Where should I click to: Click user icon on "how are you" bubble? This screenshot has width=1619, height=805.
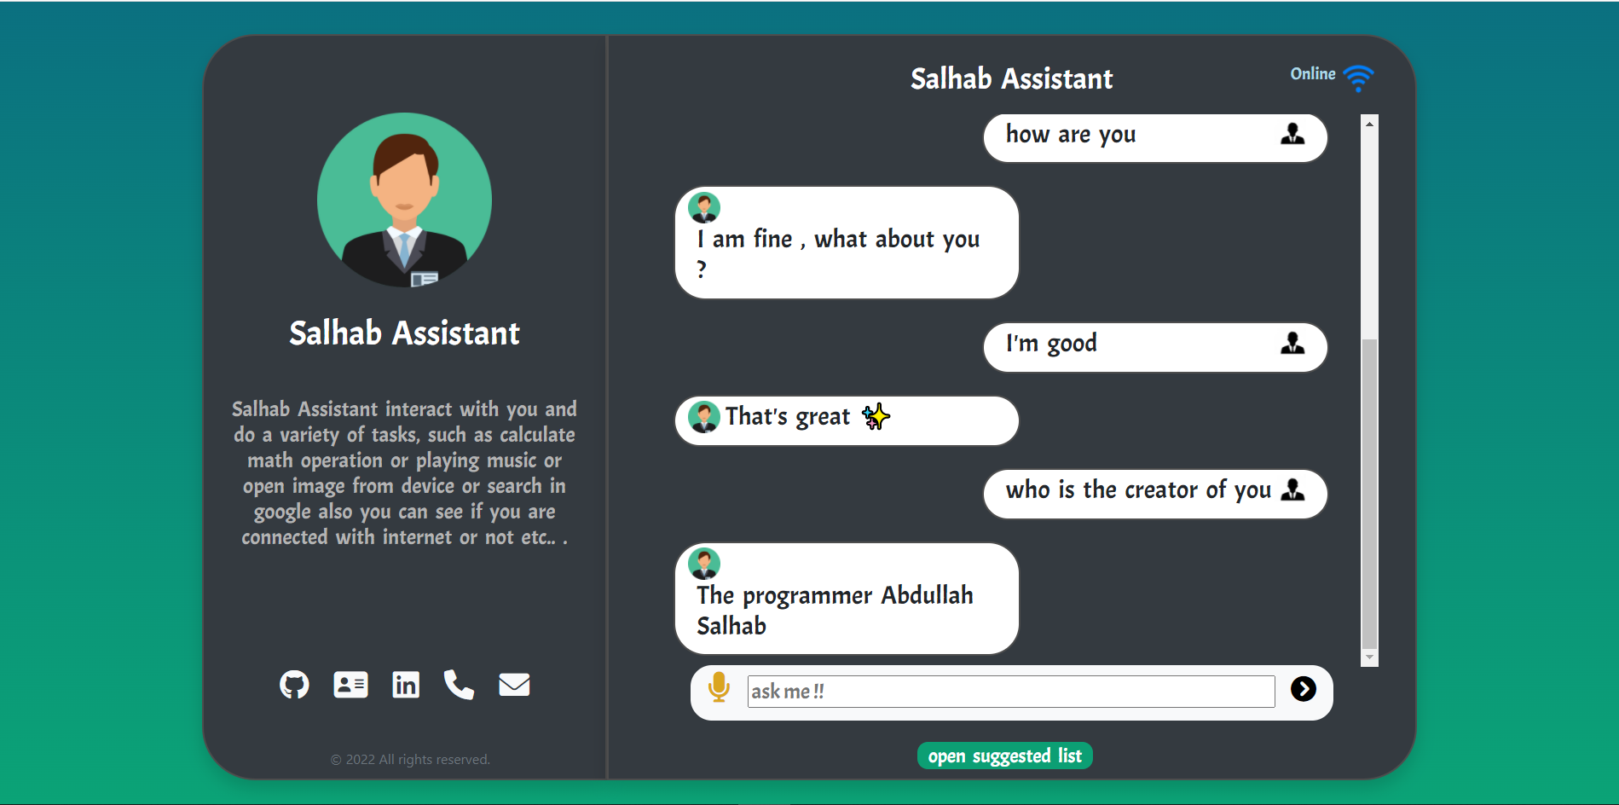[x=1294, y=134]
